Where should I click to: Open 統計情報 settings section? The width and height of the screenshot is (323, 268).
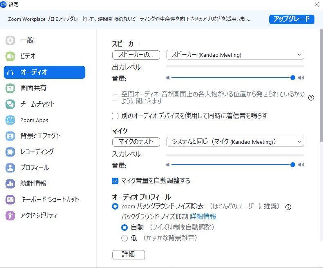click(45, 184)
